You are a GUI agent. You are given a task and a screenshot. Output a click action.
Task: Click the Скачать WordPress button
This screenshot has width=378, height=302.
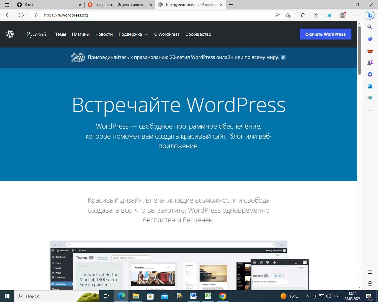[325, 34]
